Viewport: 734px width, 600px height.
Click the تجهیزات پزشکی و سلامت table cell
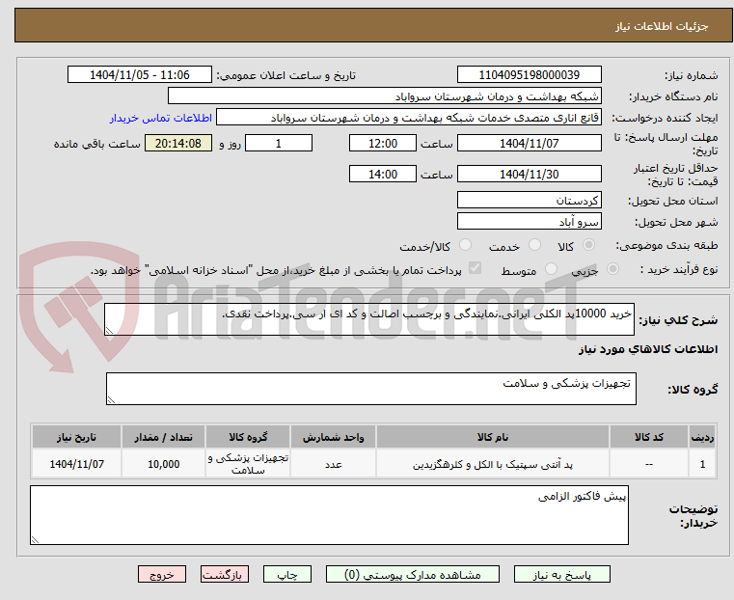[x=248, y=464]
